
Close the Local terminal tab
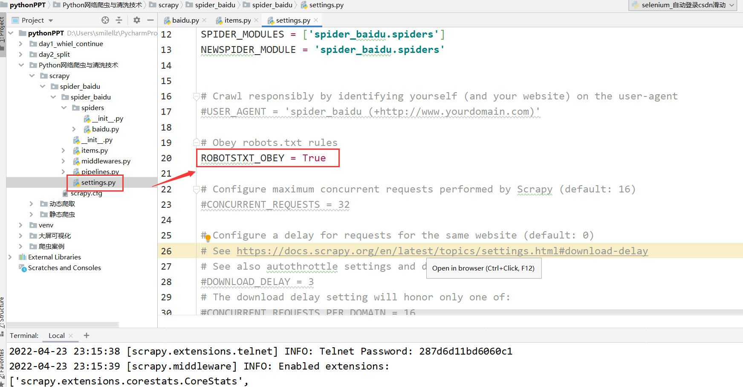click(x=71, y=335)
